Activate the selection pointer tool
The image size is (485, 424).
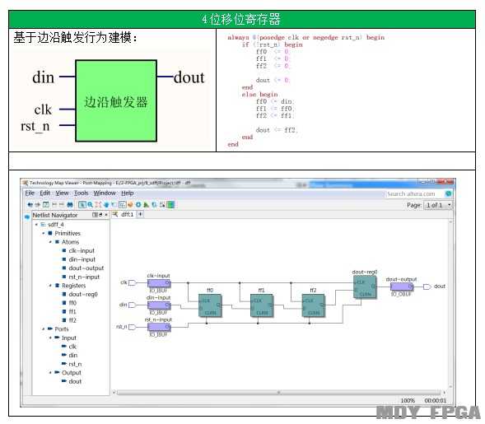82,205
